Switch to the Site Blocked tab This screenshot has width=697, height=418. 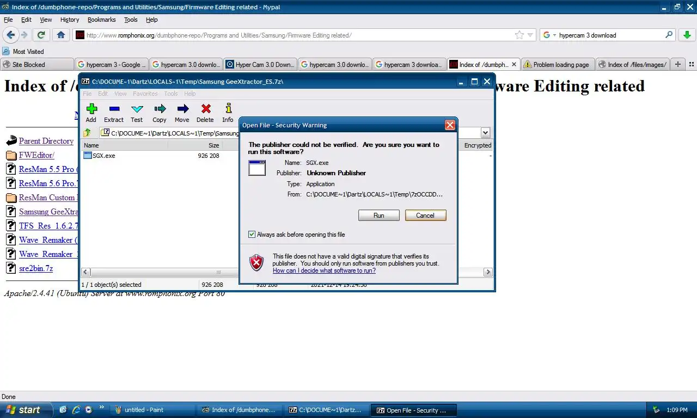[x=36, y=64]
